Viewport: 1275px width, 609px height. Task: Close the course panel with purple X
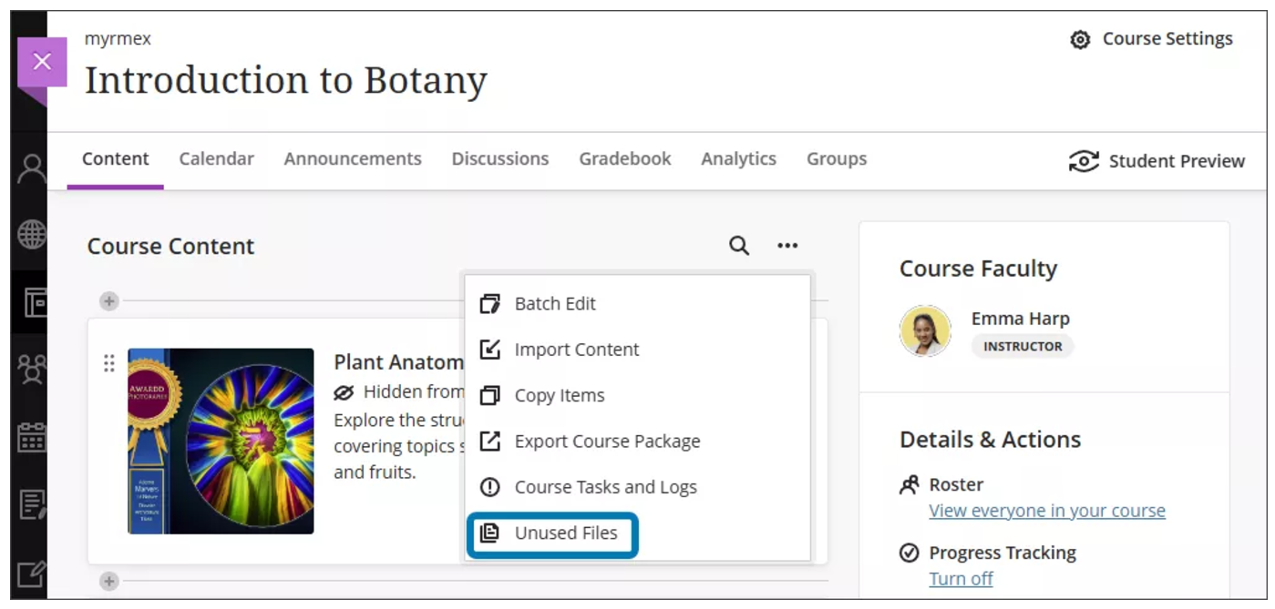[x=42, y=62]
